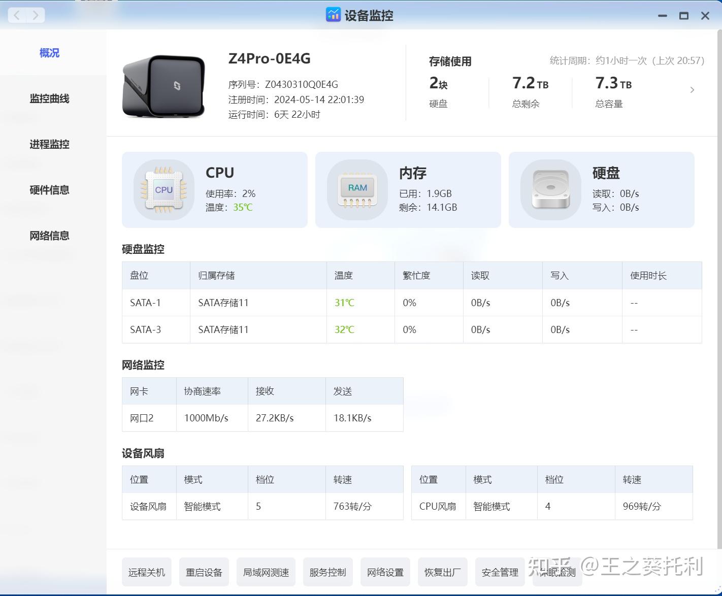Click the Z4Pro NAS device photo
The height and width of the screenshot is (596, 722).
pos(162,86)
